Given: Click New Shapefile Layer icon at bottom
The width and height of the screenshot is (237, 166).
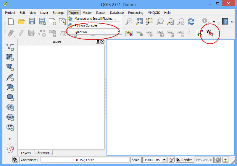Looking at the screenshot, I should click(x=10, y=150).
